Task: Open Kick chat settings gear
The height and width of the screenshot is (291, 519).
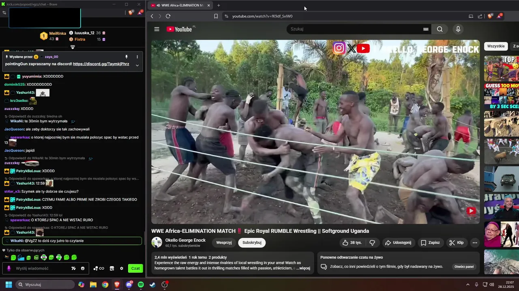Action: coord(121,268)
